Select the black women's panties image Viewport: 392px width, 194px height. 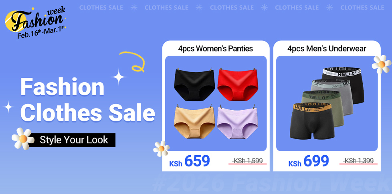pos(194,85)
